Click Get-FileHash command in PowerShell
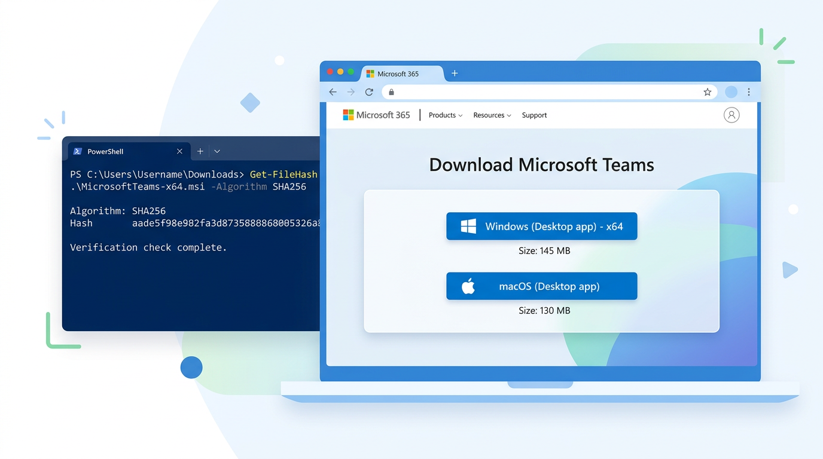Image resolution: width=823 pixels, height=459 pixels. 284,175
